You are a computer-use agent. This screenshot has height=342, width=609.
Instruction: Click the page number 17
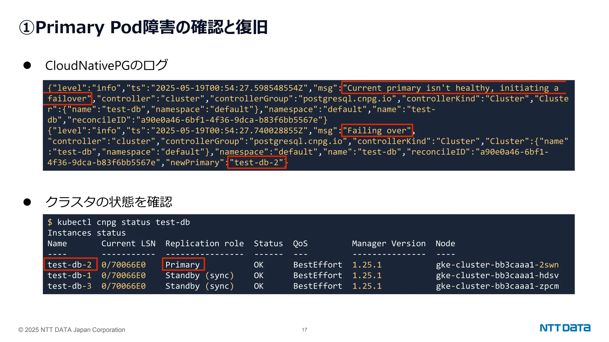click(304, 330)
